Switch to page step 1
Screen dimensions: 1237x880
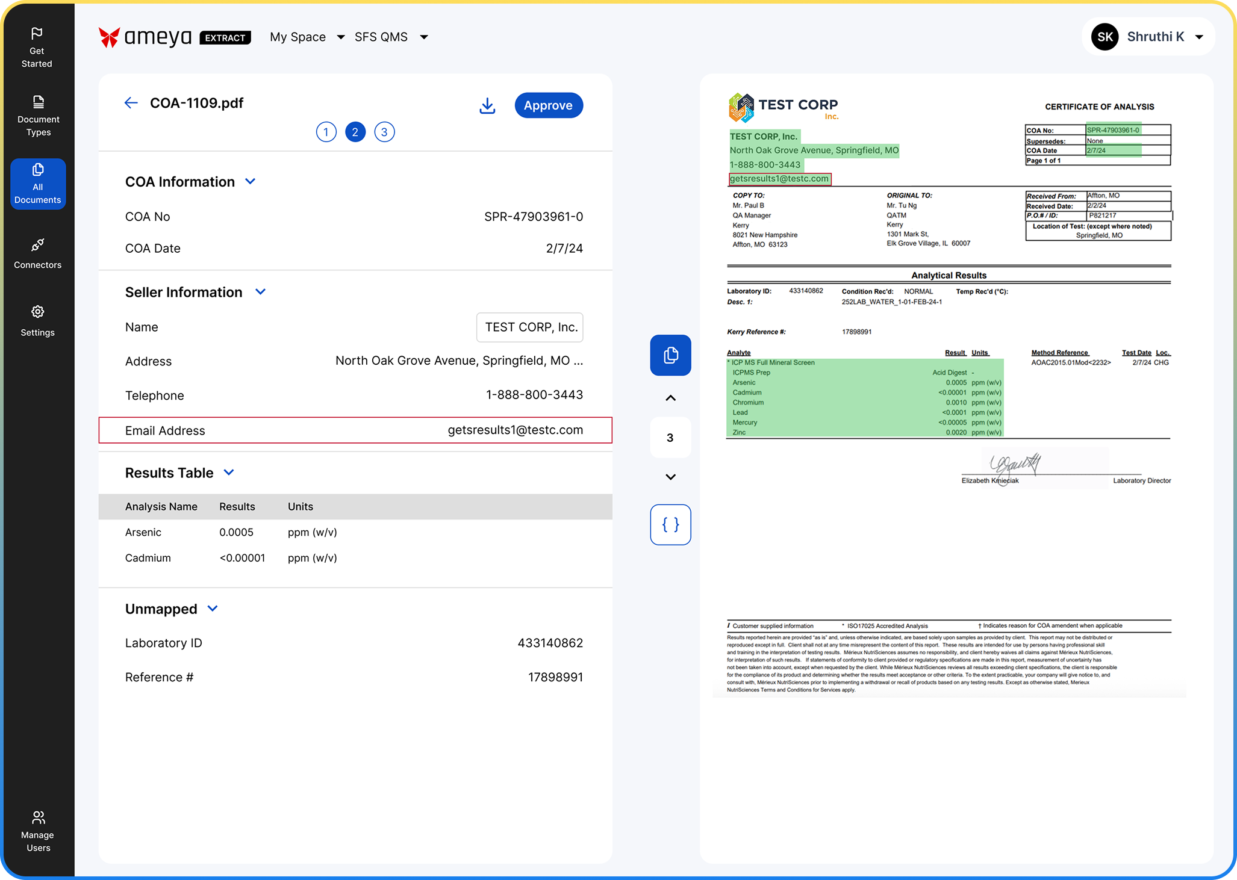pyautogui.click(x=326, y=132)
